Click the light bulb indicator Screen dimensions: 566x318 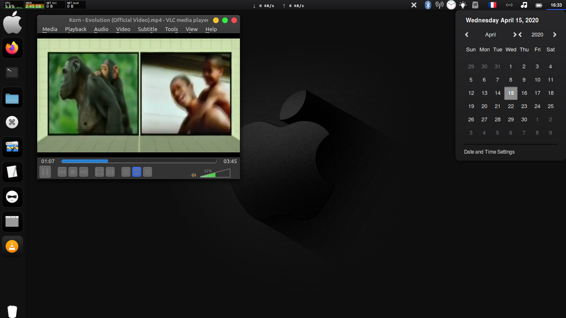463,5
